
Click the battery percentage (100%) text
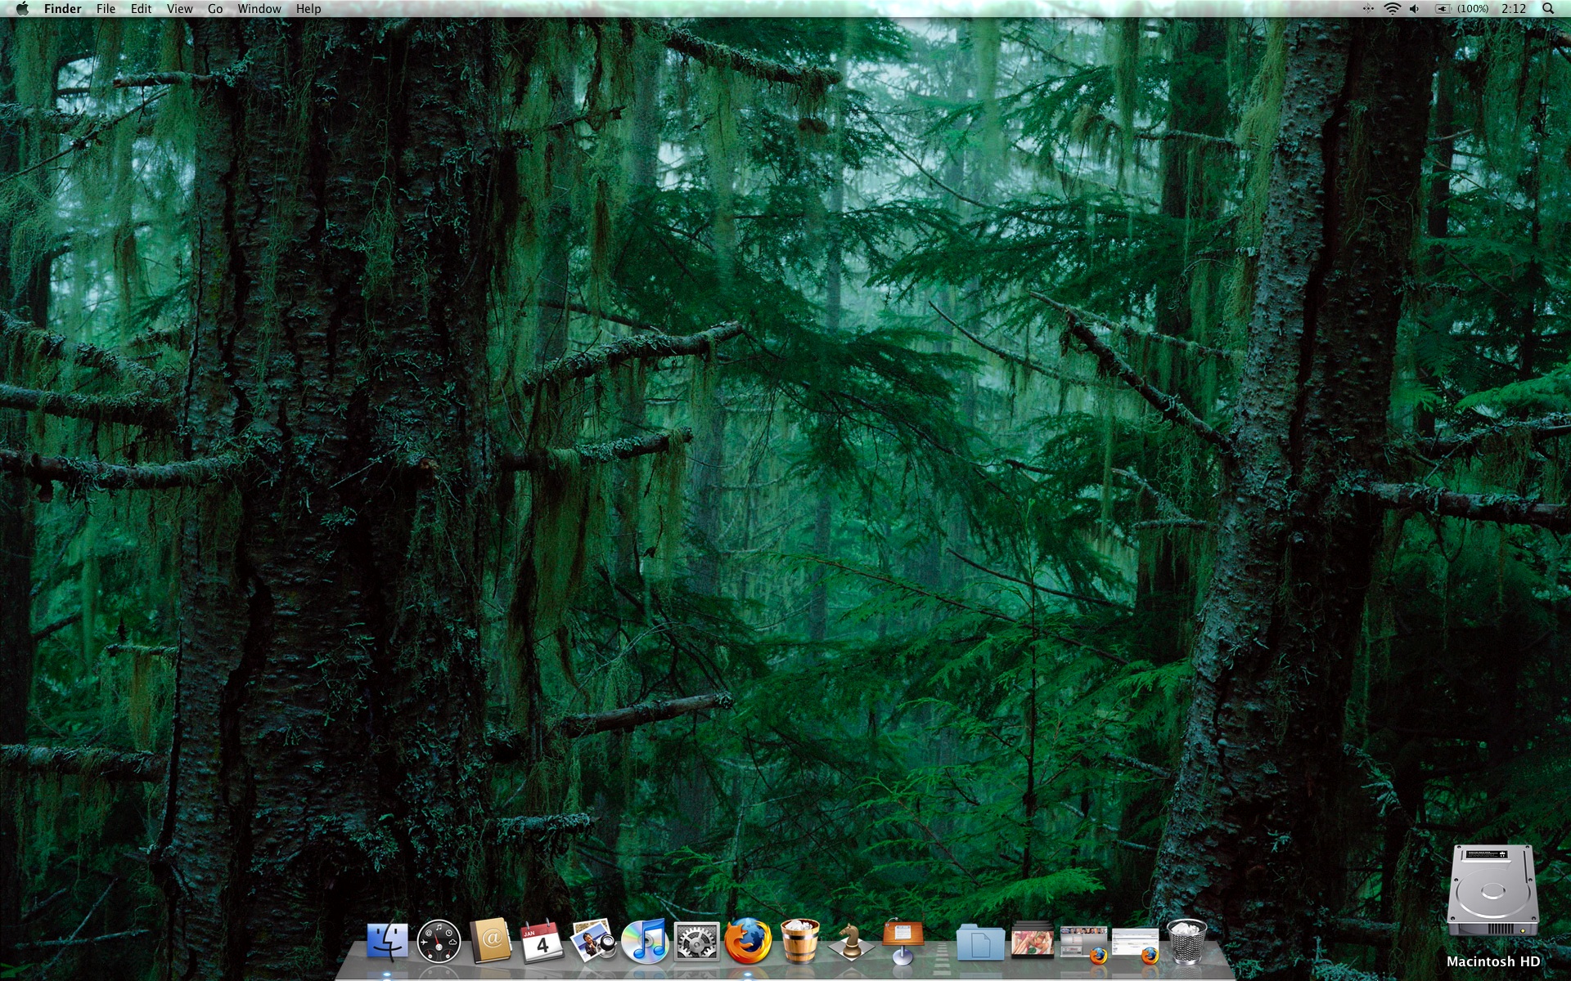tap(1473, 8)
